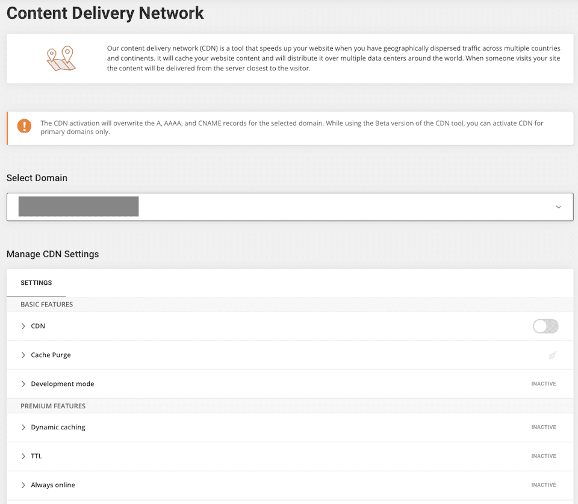Expand the Cache Purge section
This screenshot has height=504, width=578.
(x=23, y=355)
